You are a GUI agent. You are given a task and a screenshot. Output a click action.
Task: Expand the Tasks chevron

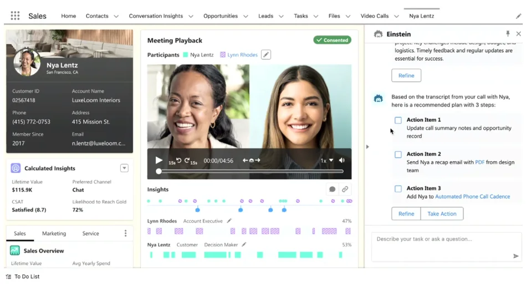(x=315, y=16)
